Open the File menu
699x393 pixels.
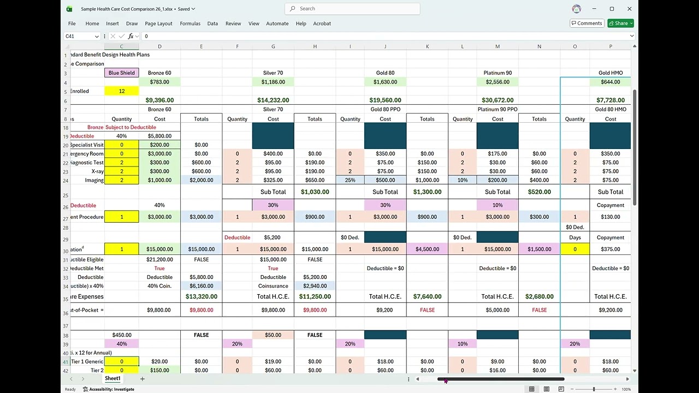72,23
